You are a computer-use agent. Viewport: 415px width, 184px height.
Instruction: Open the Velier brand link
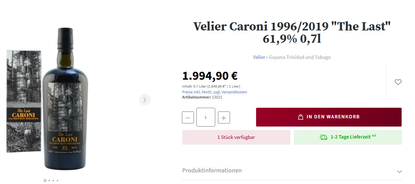[259, 57]
